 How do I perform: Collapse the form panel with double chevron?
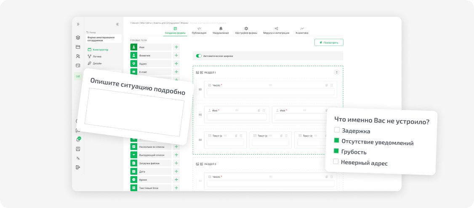click(117, 24)
